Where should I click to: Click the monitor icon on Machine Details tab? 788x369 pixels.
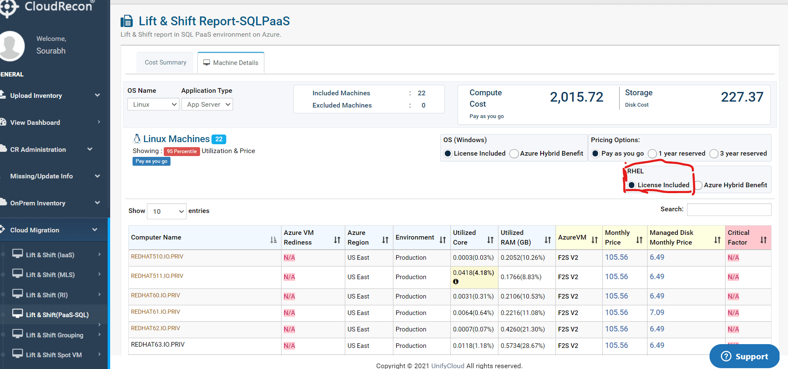(206, 62)
